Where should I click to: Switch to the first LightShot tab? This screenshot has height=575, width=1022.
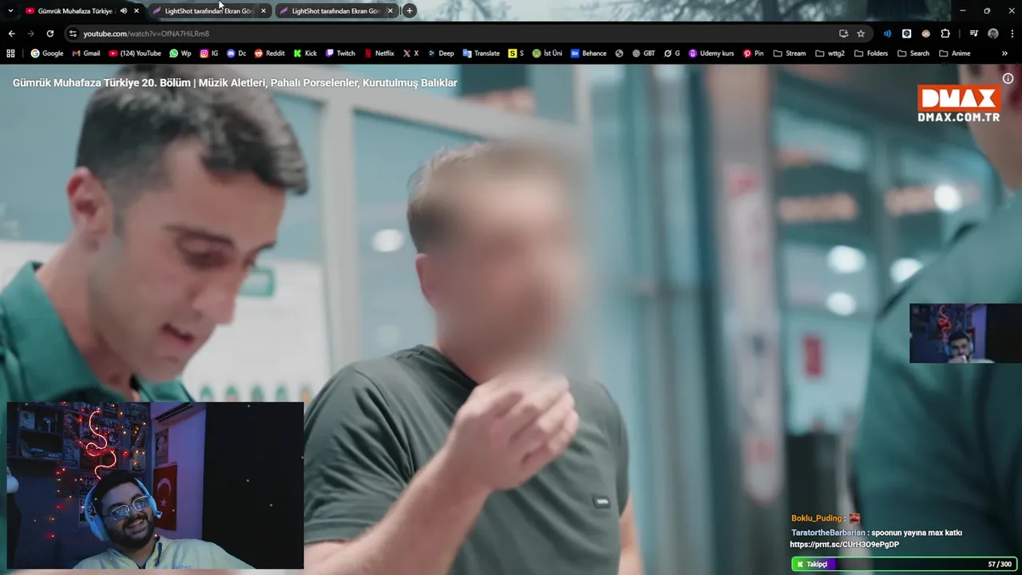(x=208, y=10)
